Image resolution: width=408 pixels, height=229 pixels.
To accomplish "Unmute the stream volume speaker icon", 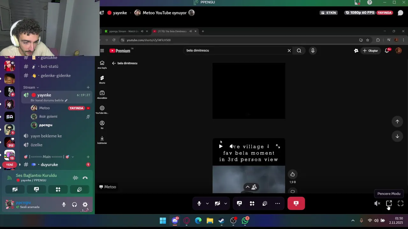I will pyautogui.click(x=377, y=204).
